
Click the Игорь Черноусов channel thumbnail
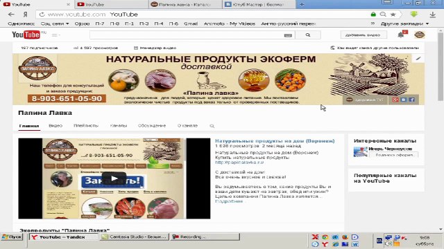tap(361, 152)
